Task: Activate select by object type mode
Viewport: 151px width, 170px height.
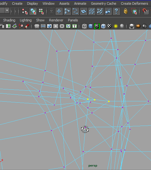Action: 33,11
